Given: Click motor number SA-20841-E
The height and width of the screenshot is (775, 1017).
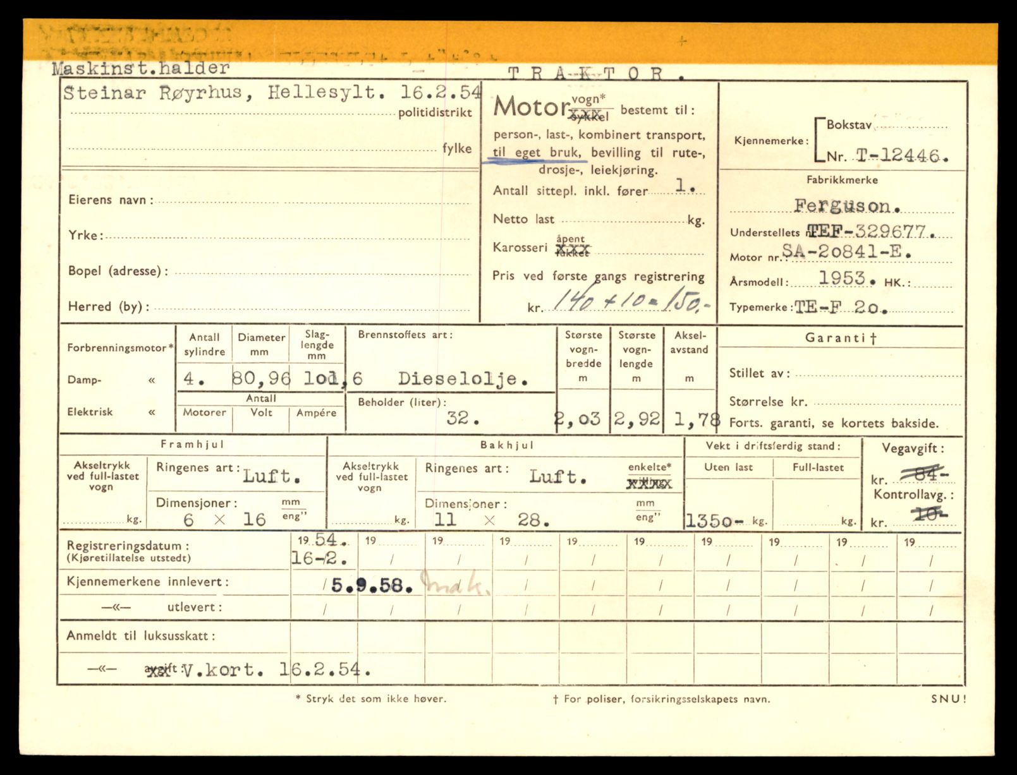Looking at the screenshot, I should coord(847,252).
